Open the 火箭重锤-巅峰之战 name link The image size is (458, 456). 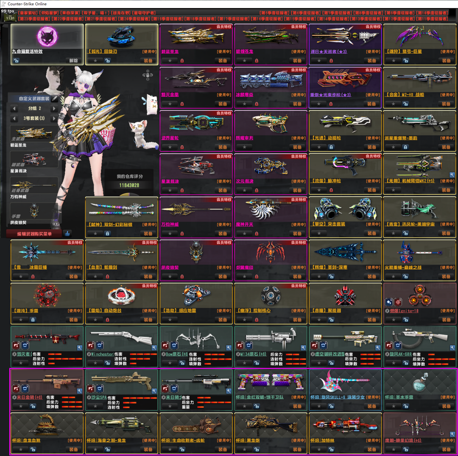point(403,267)
